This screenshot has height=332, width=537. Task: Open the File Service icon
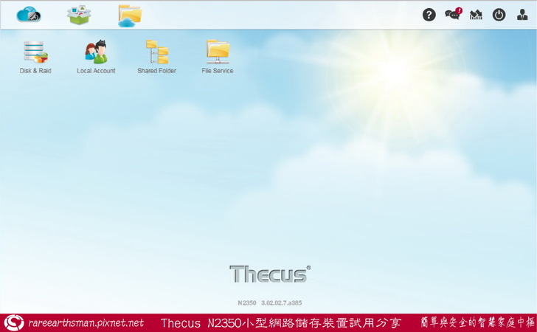click(x=218, y=52)
